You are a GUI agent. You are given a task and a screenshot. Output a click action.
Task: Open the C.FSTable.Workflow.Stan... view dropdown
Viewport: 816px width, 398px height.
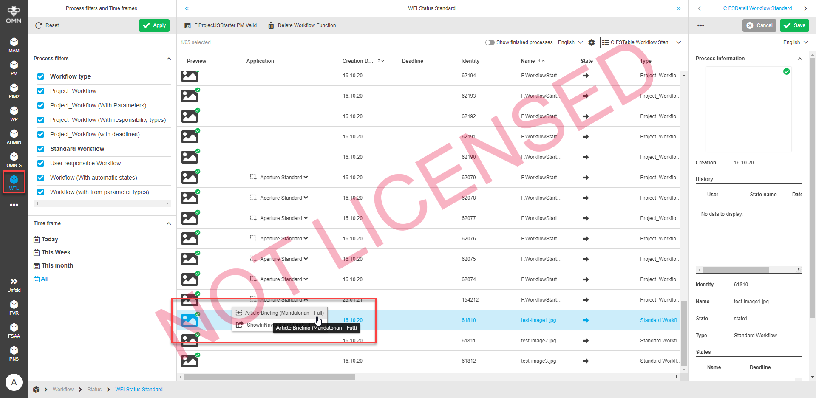pyautogui.click(x=642, y=42)
